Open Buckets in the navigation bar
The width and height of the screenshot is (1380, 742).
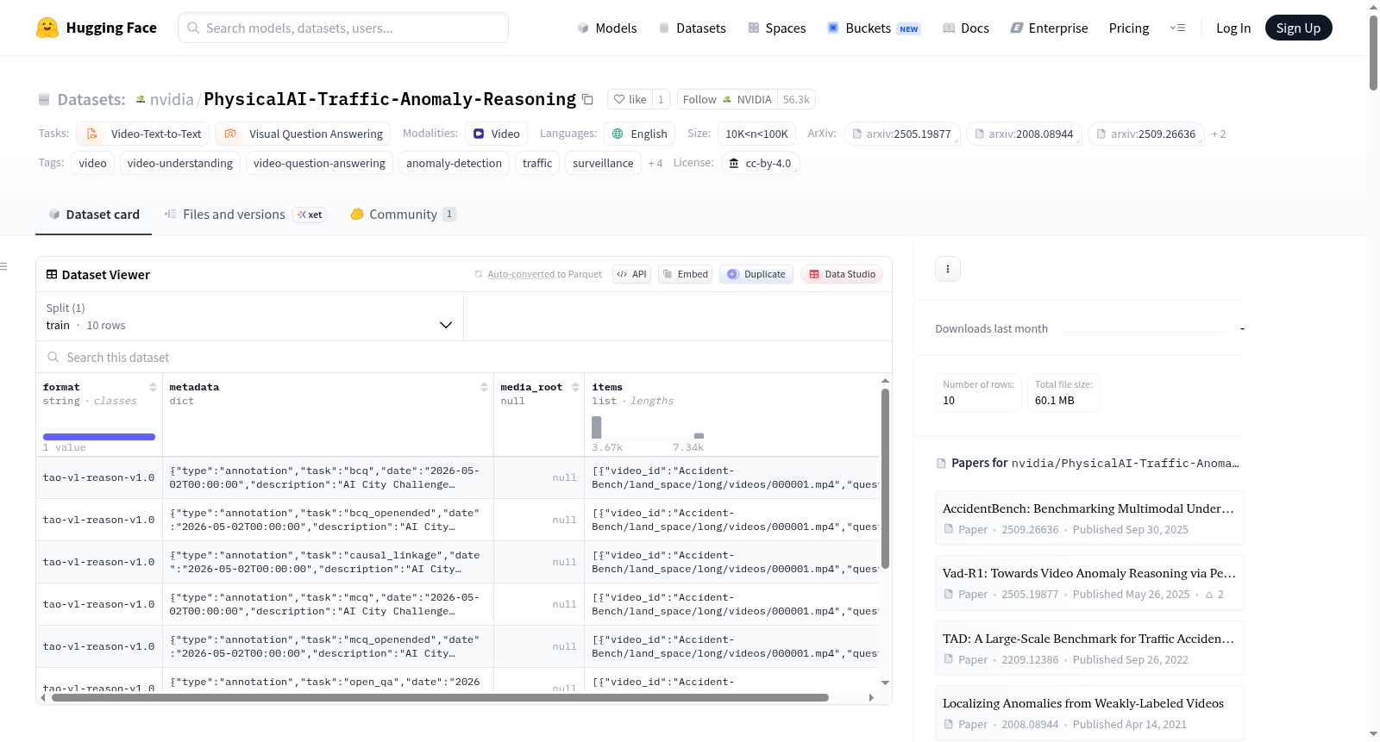pos(874,28)
